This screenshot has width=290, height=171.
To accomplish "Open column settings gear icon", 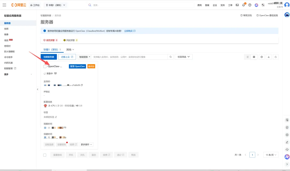I will pyautogui.click(x=262, y=57).
